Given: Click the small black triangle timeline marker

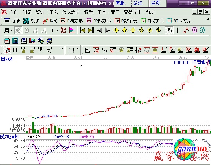Looking at the screenshot, I should tap(81, 65).
